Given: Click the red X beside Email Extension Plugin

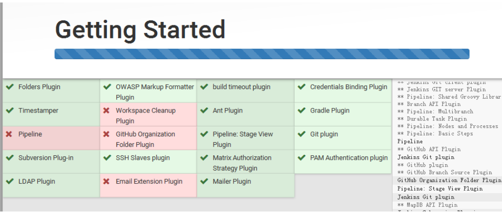Looking at the screenshot, I should [106, 181].
